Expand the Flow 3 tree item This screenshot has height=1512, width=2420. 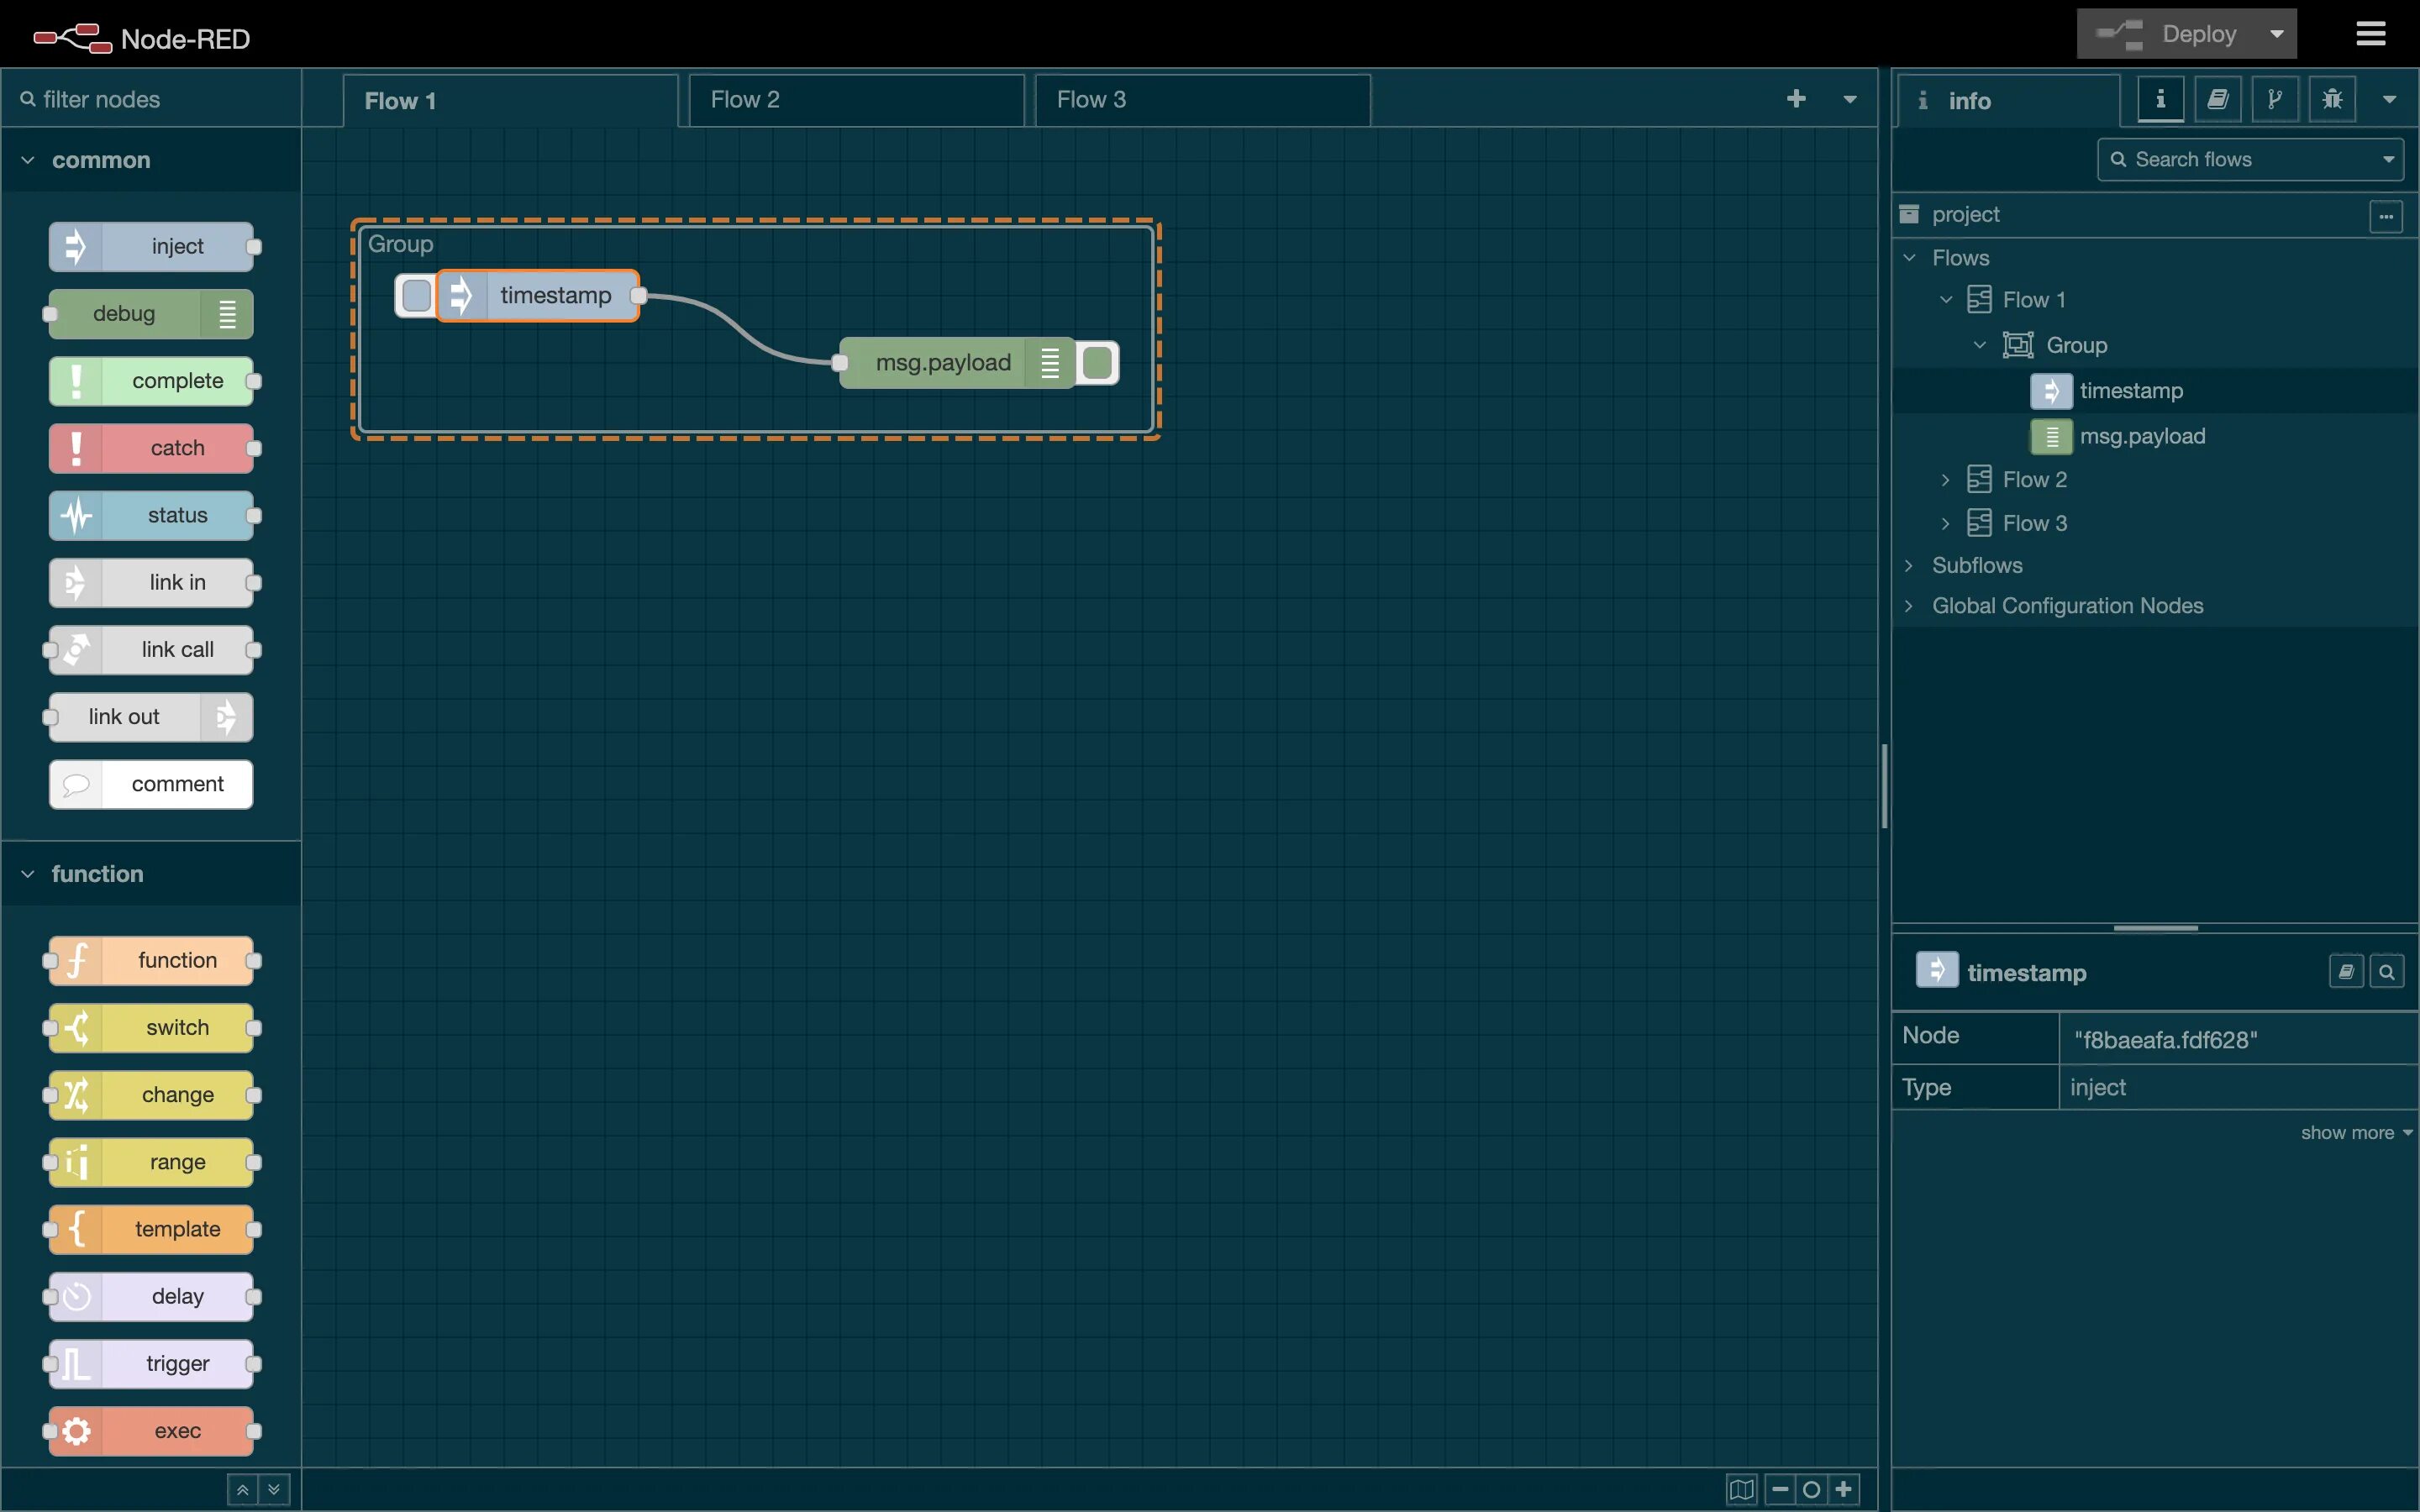(x=1941, y=522)
